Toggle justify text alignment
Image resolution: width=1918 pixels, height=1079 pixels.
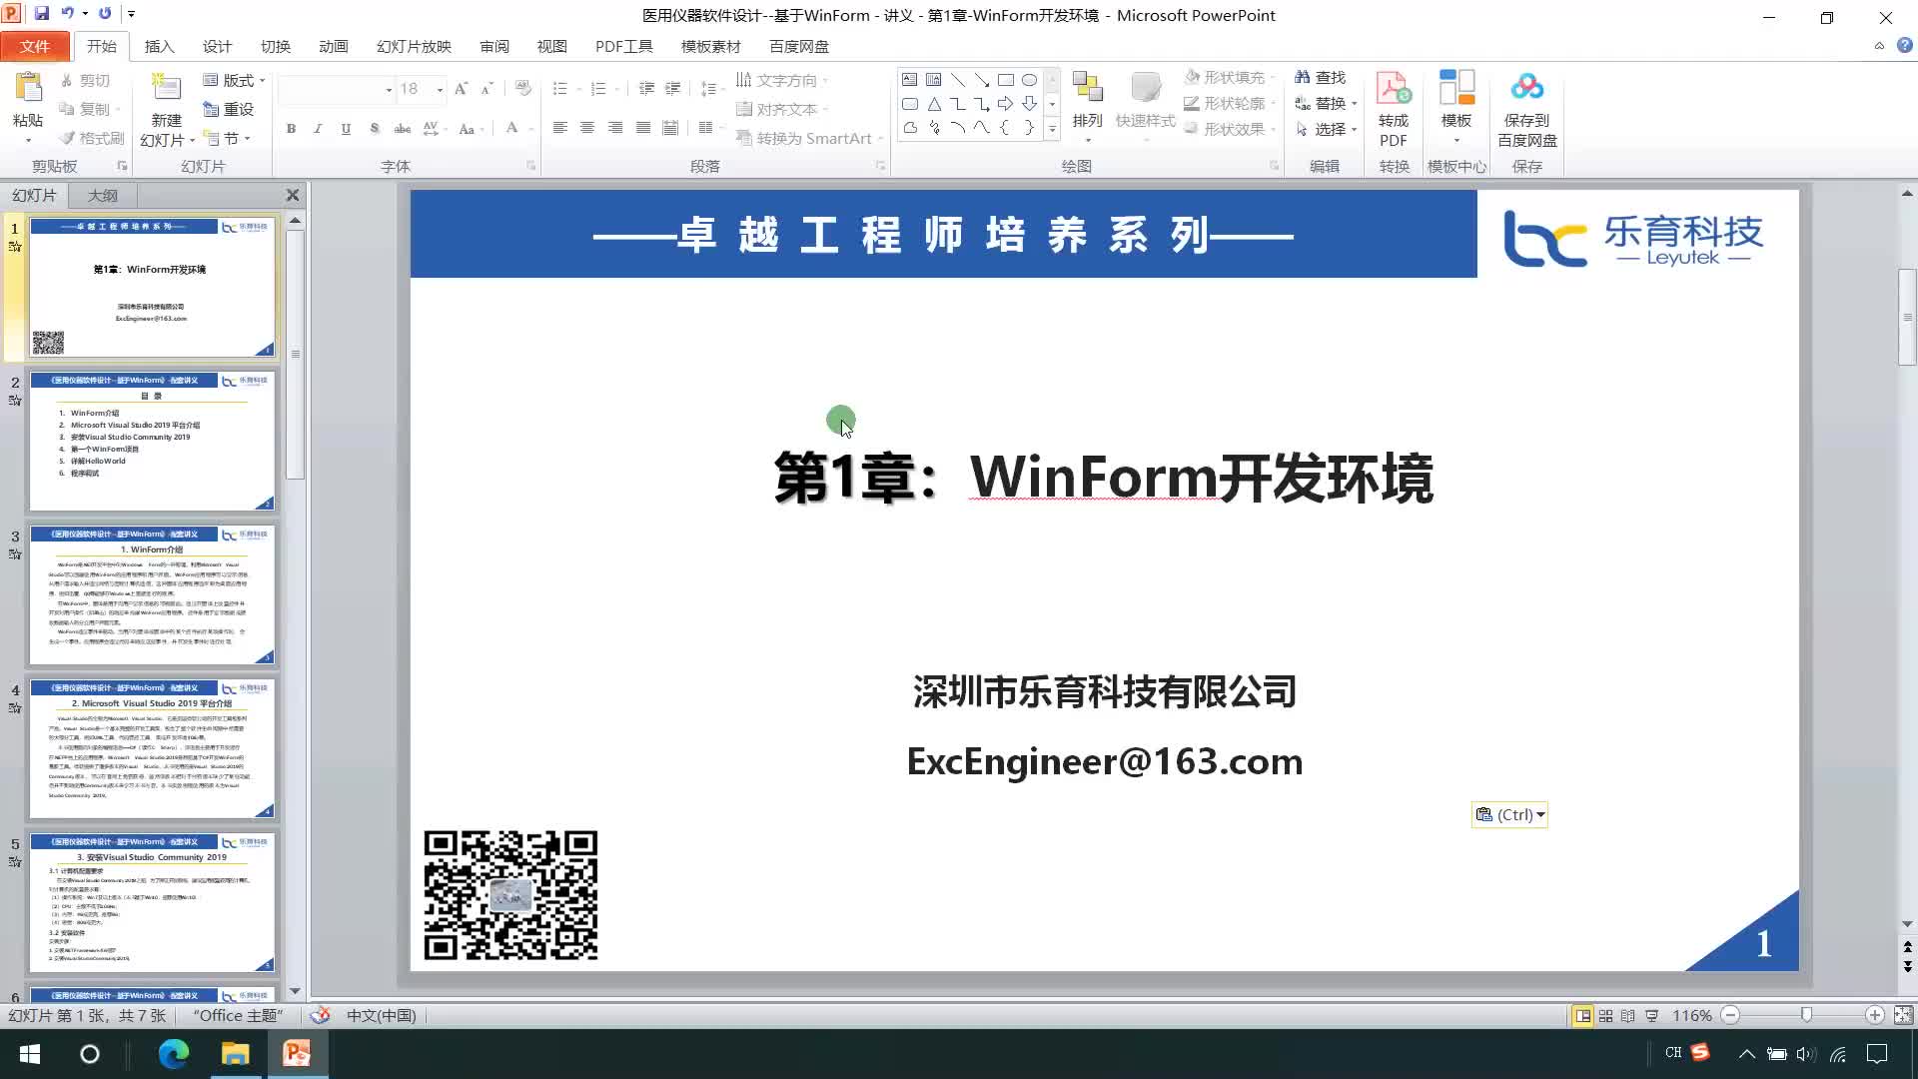coord(643,128)
